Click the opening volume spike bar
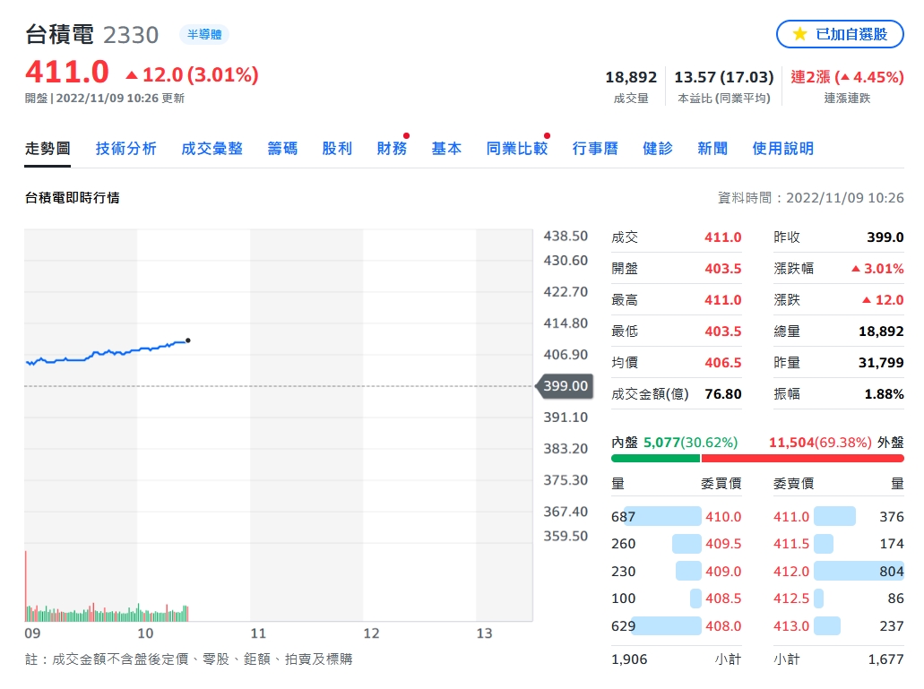924x689 pixels. tap(26, 586)
